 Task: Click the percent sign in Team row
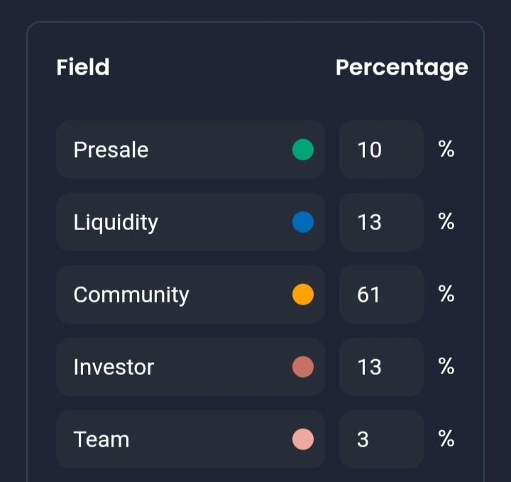click(446, 439)
